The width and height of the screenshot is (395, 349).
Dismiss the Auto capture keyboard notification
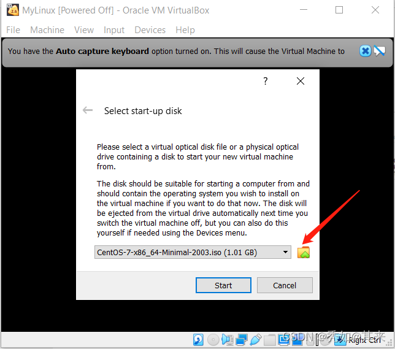point(365,51)
